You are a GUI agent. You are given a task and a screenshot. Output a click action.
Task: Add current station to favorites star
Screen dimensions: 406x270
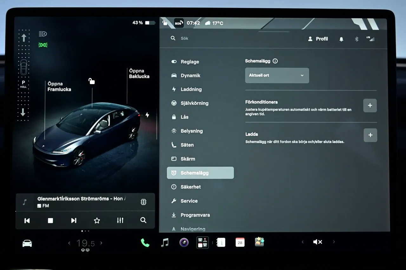coord(97,221)
